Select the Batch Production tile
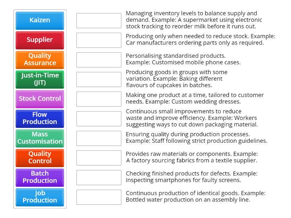 pos(40,177)
